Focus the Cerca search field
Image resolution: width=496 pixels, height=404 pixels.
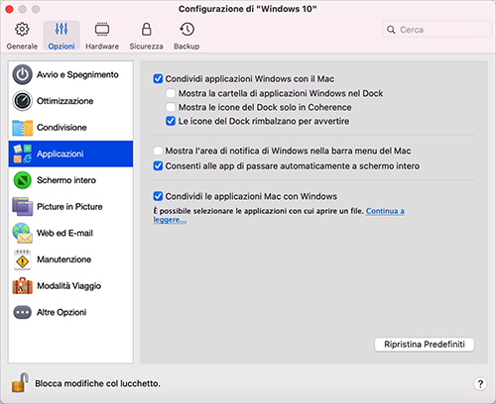point(436,30)
